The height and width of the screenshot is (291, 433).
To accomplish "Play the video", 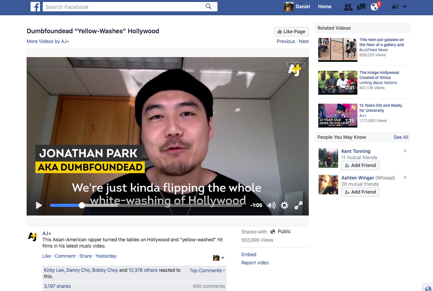I will [x=39, y=205].
